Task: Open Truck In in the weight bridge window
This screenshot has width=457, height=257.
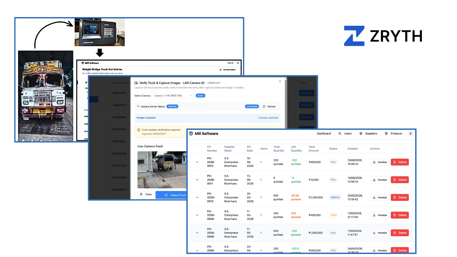Action: coord(230,63)
